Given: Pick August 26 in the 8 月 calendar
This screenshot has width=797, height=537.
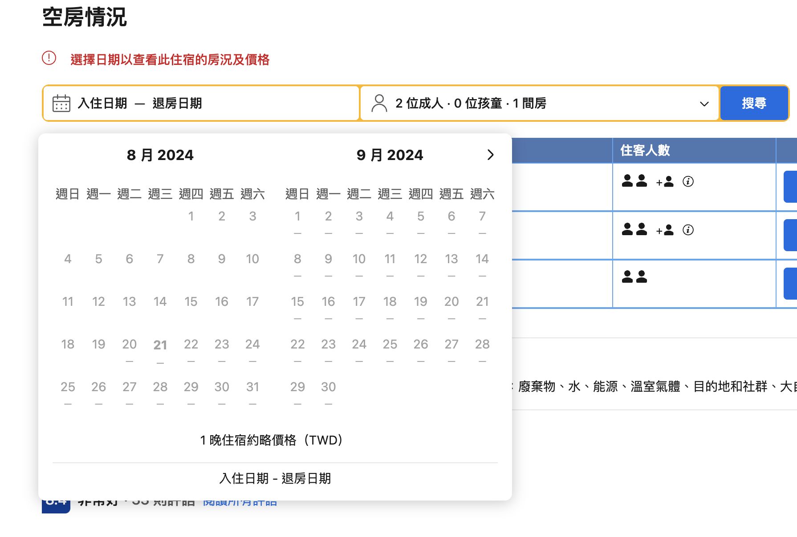Looking at the screenshot, I should (x=98, y=393).
